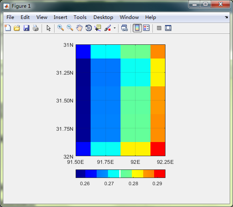Viewport: 233px width, 207px height.
Task: Minimize the Figure 1 window
Action: coord(195,4)
